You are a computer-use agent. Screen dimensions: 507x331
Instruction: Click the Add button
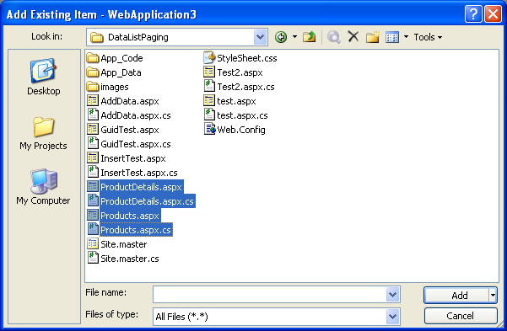tap(456, 295)
